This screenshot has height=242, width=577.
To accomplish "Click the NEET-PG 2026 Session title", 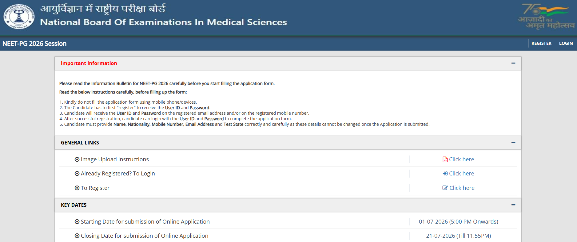I will [34, 44].
